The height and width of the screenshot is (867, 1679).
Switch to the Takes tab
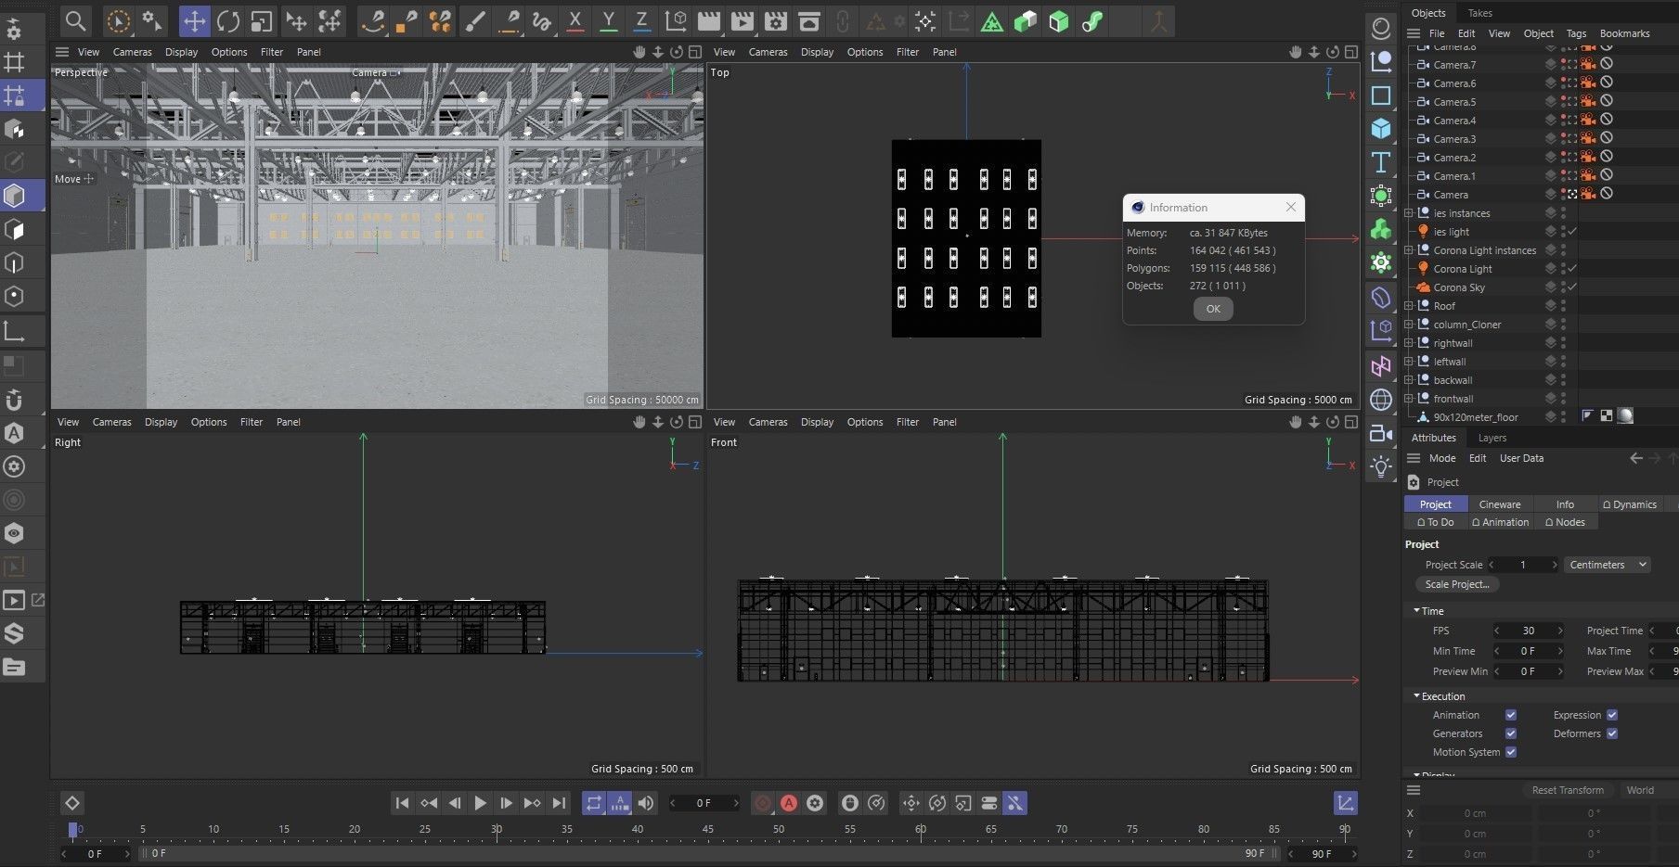tap(1479, 13)
